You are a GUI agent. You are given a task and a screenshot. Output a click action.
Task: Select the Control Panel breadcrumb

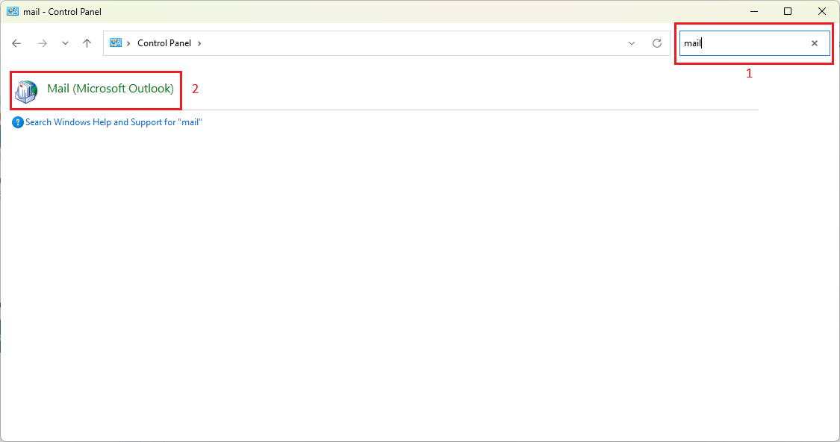[x=164, y=43]
